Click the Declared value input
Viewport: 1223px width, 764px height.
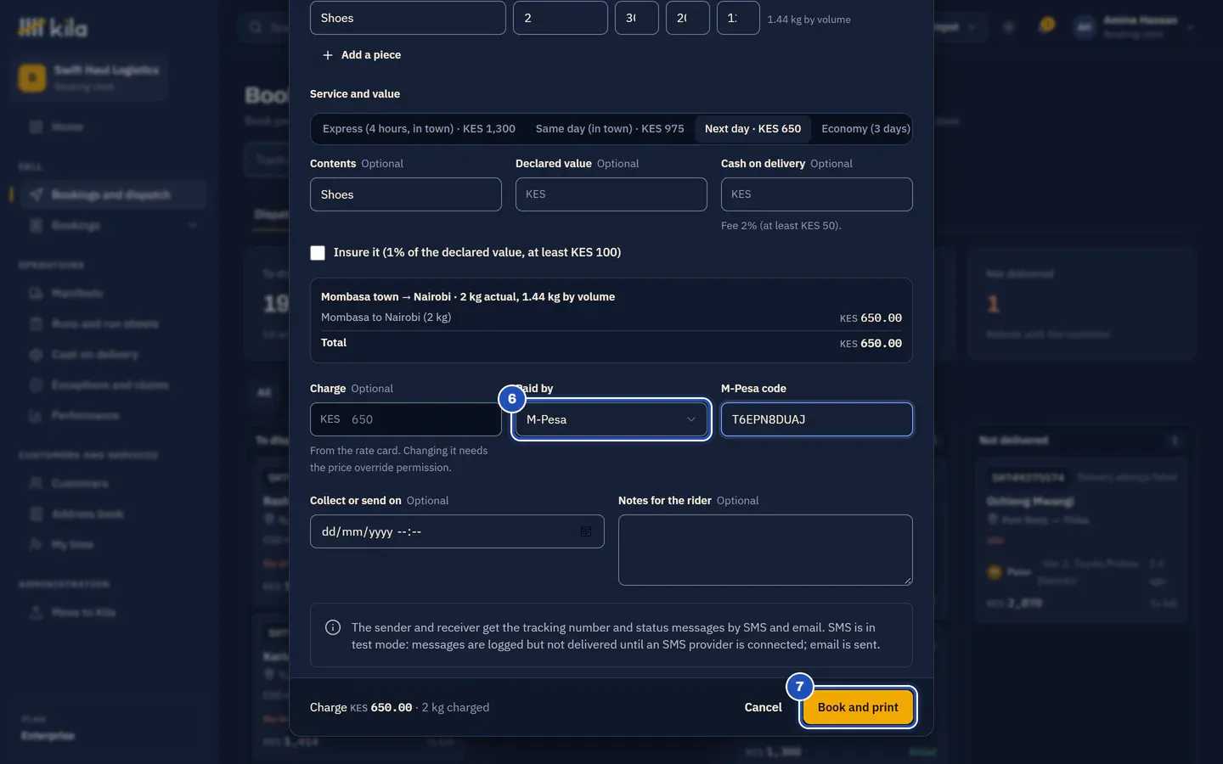point(611,194)
